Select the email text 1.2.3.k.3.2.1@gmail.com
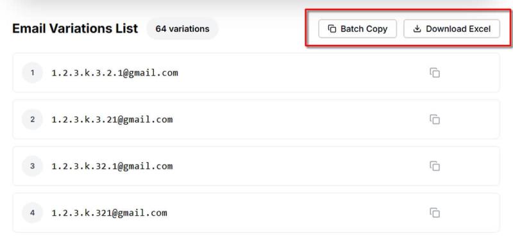This screenshot has height=237, width=513. point(115,72)
